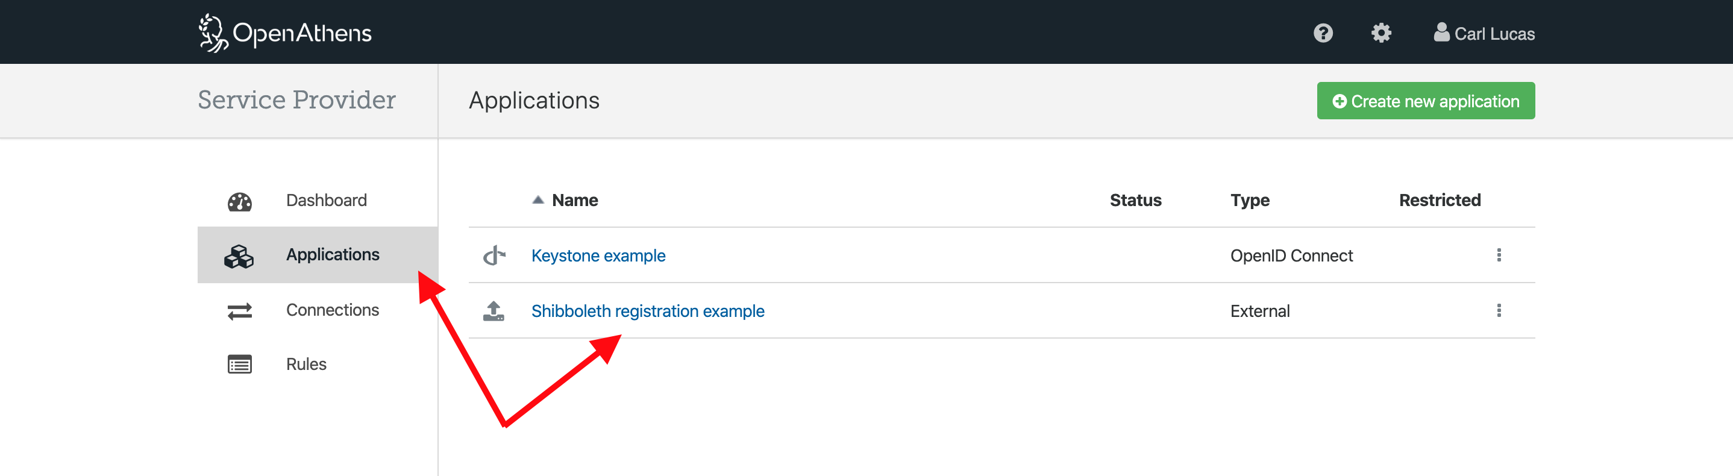Image resolution: width=1733 pixels, height=476 pixels.
Task: Toggle Name column sort arrow
Action: (537, 199)
